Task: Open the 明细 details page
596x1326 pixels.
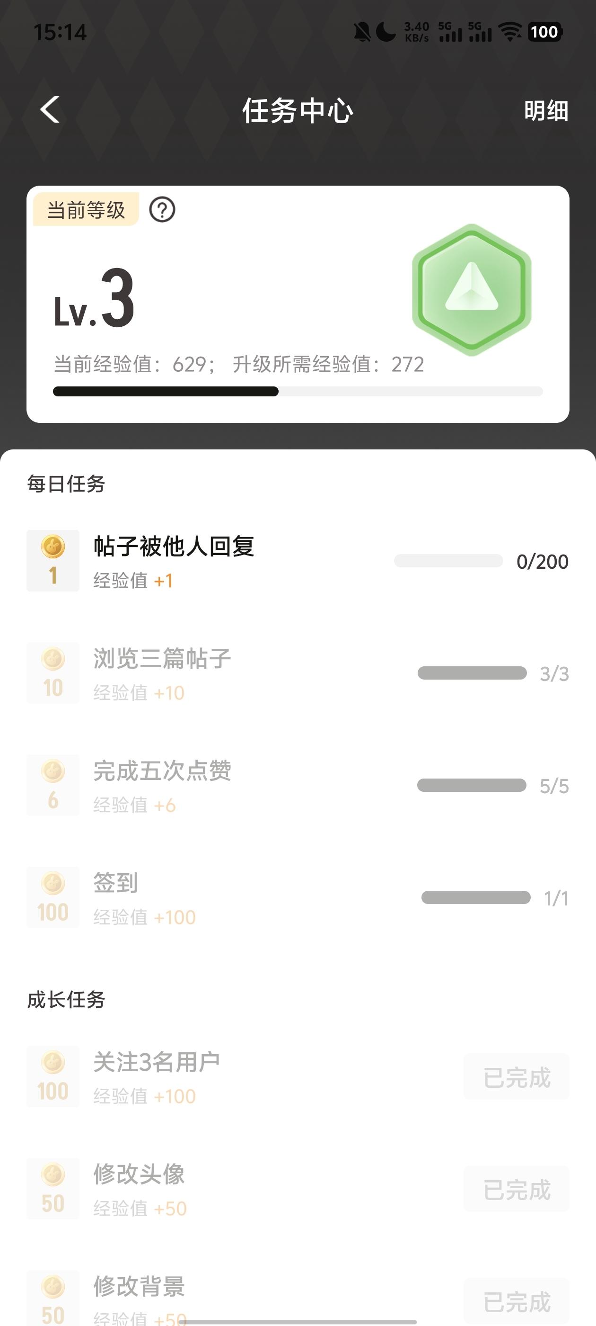Action: pyautogui.click(x=545, y=111)
